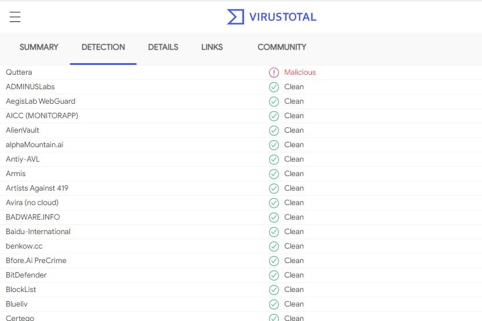Viewport: 482px width, 321px height.
Task: Open the Community tab
Action: 282,47
